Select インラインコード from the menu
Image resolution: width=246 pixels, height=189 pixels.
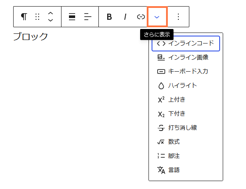pos(186,44)
